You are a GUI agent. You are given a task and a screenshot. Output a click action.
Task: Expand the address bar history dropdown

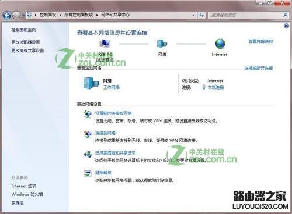194,15
